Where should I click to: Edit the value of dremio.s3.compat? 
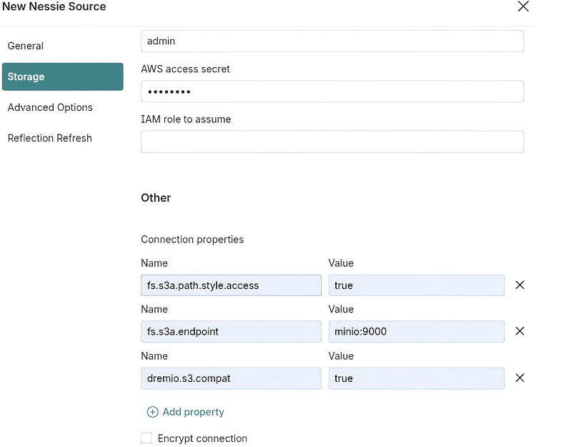pos(416,378)
